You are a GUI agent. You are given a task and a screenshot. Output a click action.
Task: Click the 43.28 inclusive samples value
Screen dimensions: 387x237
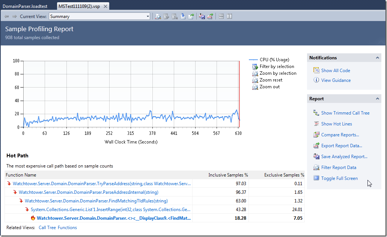(x=241, y=210)
